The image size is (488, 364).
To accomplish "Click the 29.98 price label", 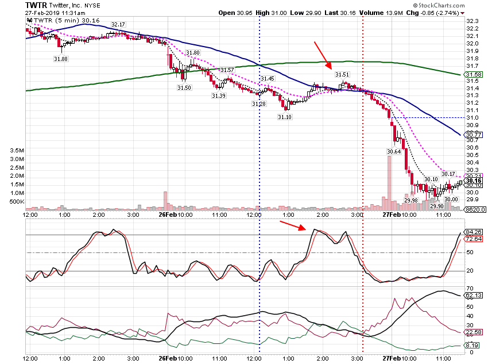I will pos(411,200).
